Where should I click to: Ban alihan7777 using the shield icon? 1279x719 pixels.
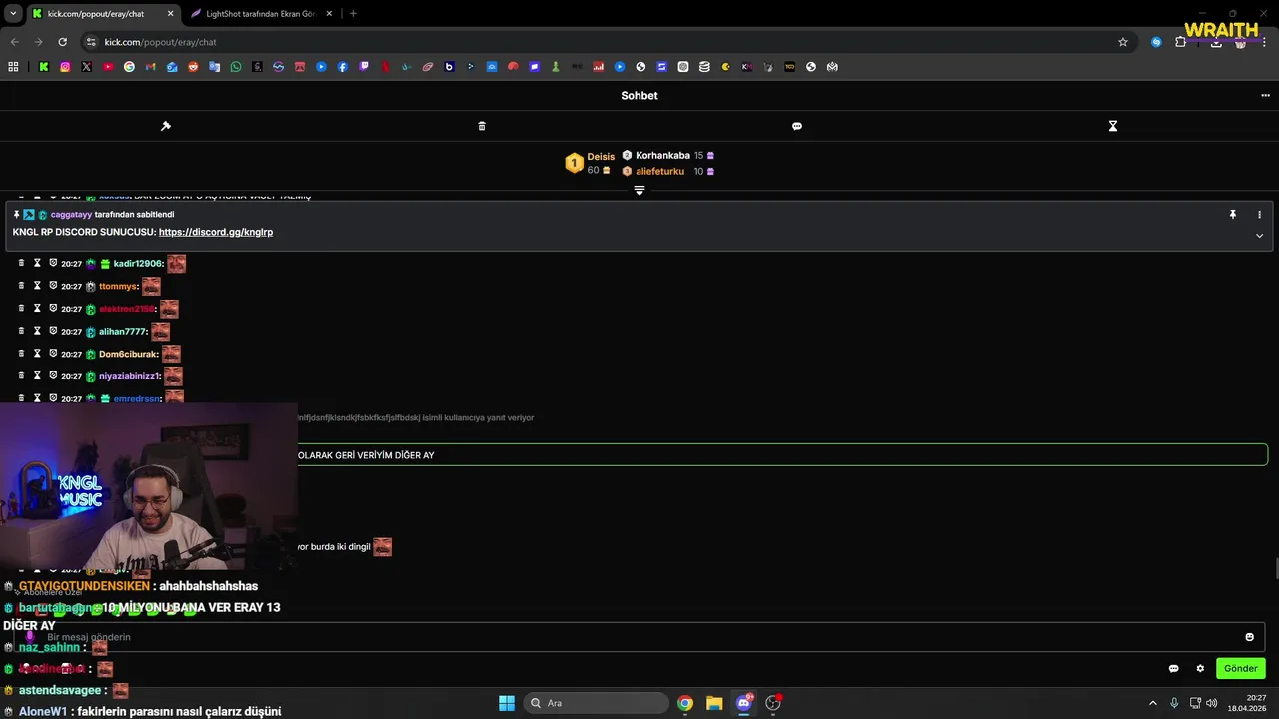(53, 331)
